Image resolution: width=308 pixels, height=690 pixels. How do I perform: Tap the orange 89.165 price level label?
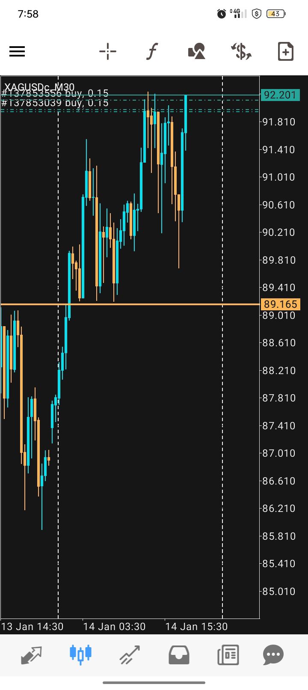click(280, 304)
